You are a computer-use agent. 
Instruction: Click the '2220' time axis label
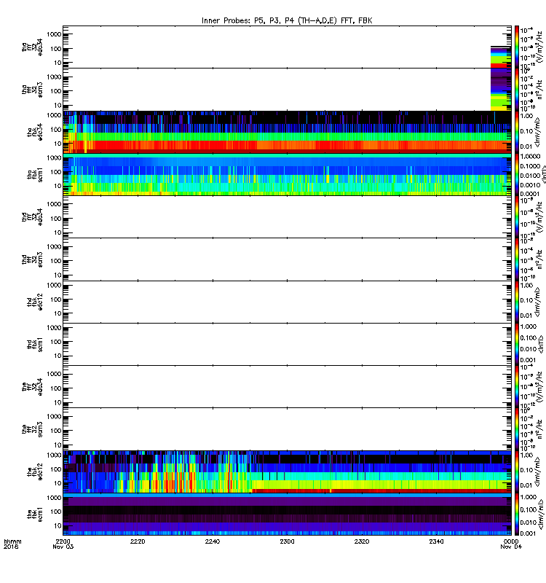tap(138, 541)
